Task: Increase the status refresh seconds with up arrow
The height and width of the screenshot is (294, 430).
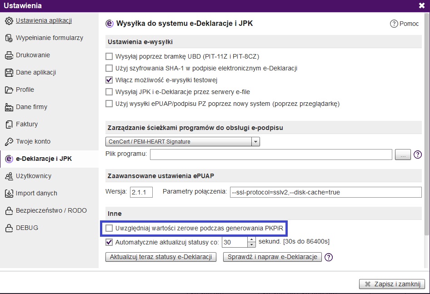Action: point(251,239)
